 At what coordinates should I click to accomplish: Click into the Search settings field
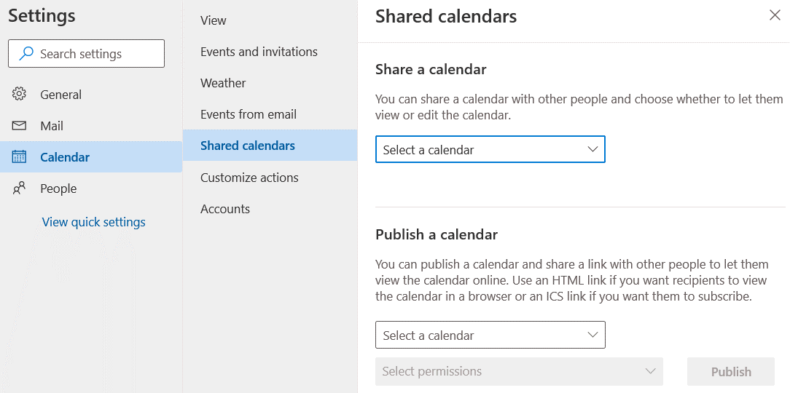[95, 54]
